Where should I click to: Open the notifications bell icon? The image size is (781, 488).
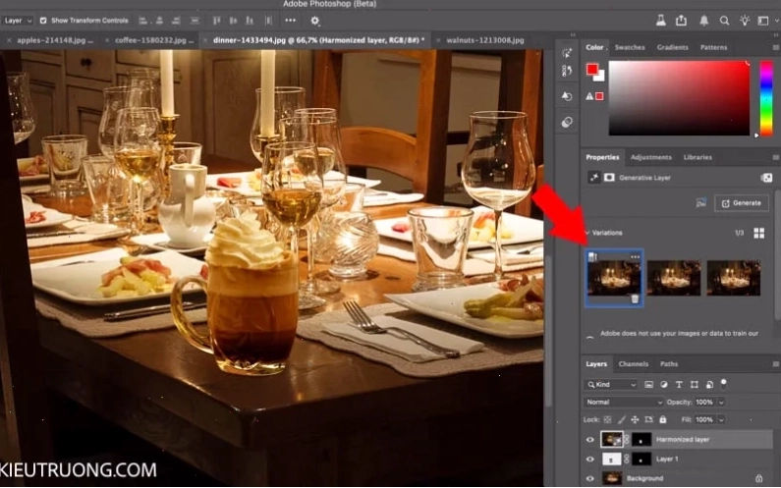tap(703, 21)
